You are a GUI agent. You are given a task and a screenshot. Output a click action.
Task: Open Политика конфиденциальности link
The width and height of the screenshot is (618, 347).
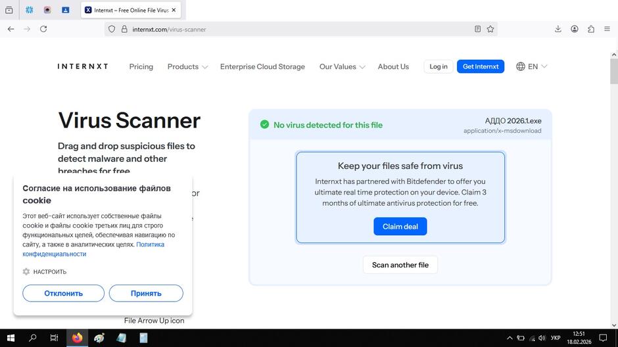(93, 249)
